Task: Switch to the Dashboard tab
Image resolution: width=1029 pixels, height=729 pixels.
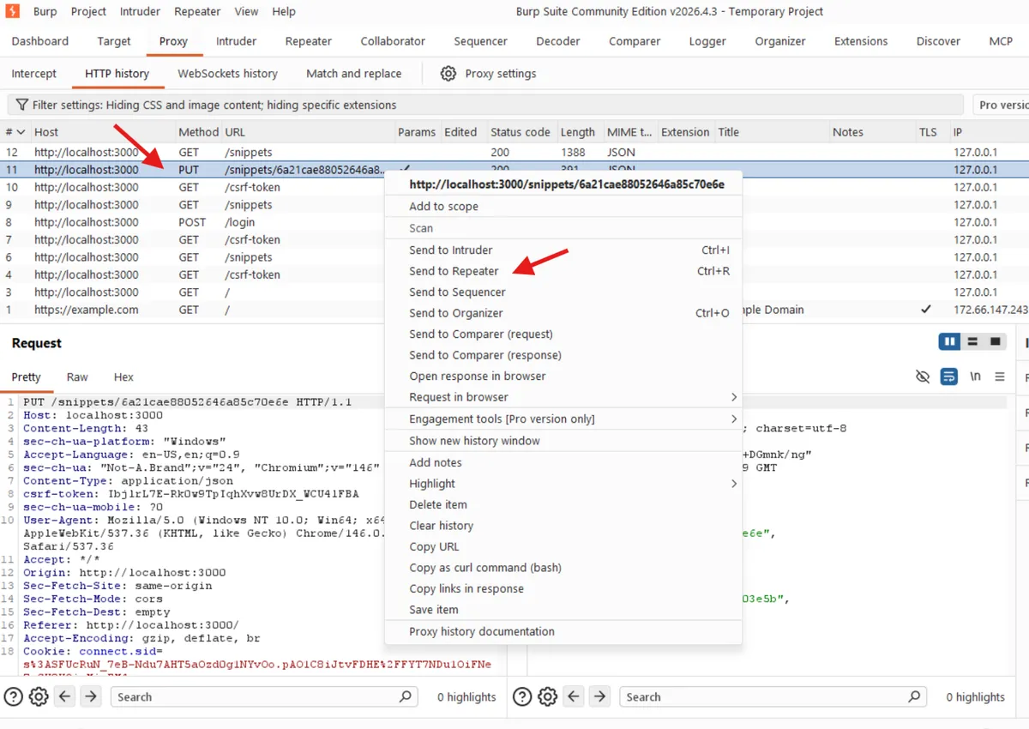Action: click(x=40, y=41)
